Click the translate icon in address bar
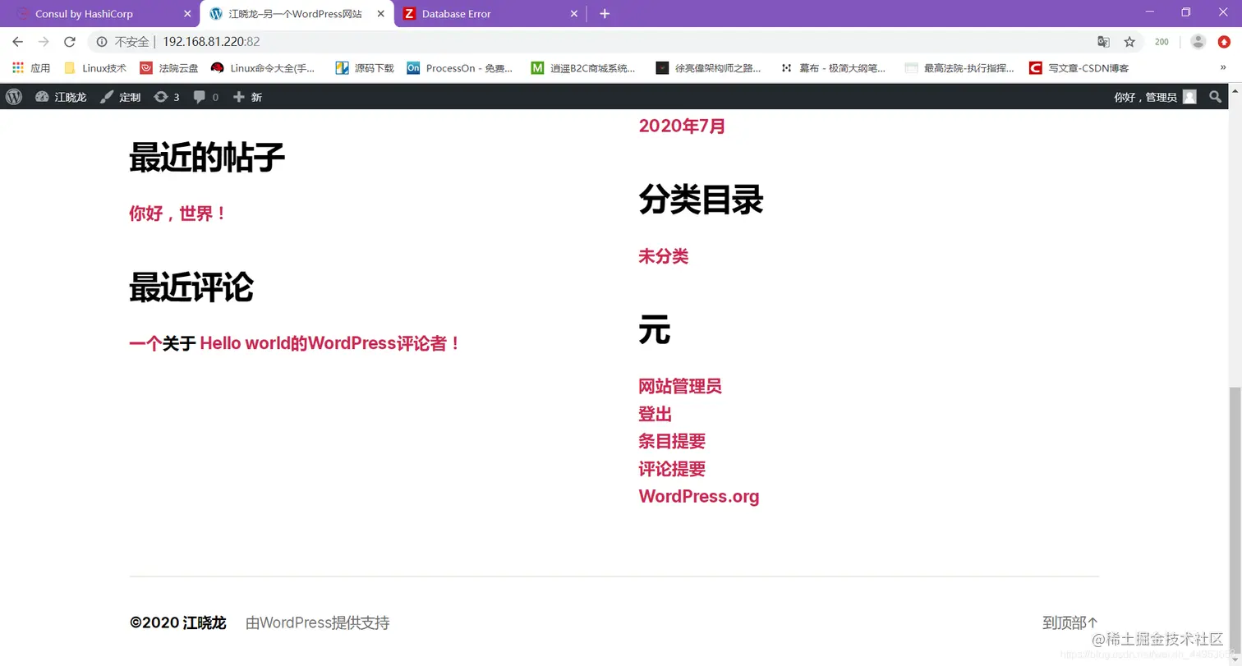The width and height of the screenshot is (1242, 666). click(x=1103, y=41)
